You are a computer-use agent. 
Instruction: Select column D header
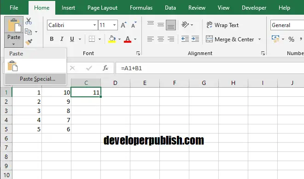pos(115,83)
